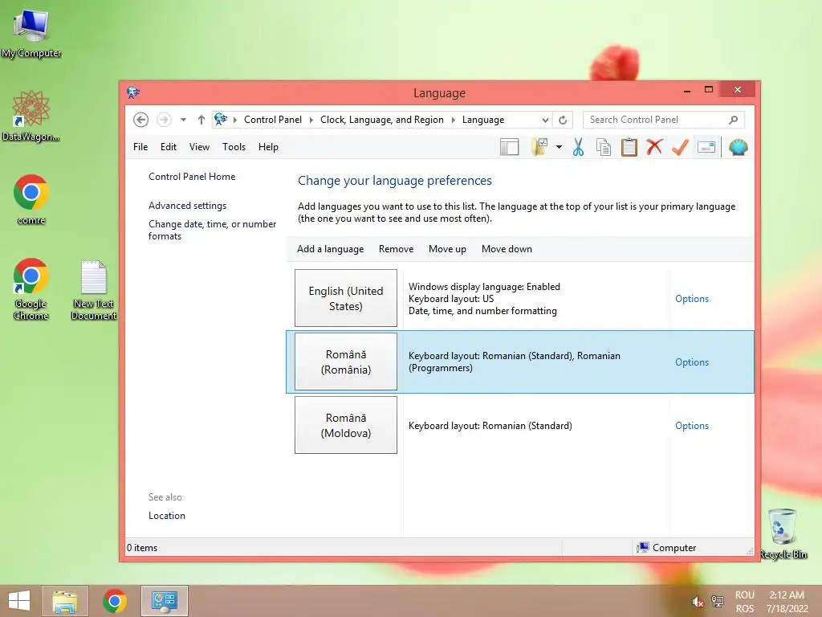Select the Română (Moldova) language tile
This screenshot has width=822, height=617.
pos(346,425)
